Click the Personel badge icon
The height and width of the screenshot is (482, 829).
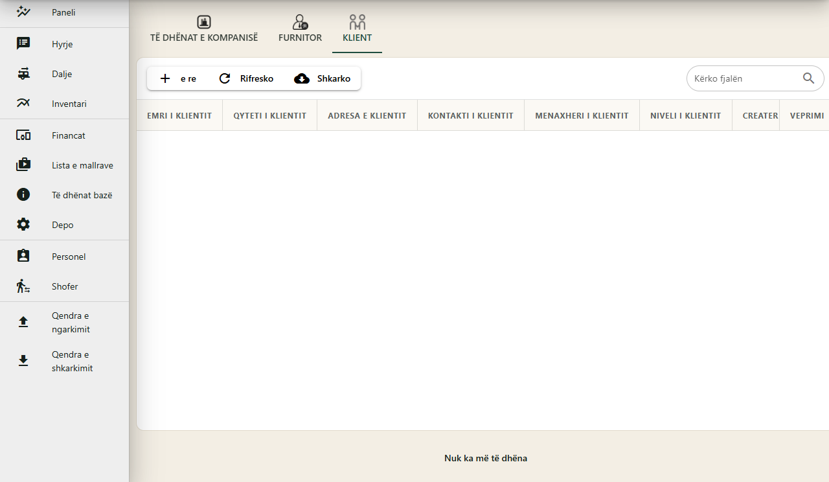coord(23,256)
